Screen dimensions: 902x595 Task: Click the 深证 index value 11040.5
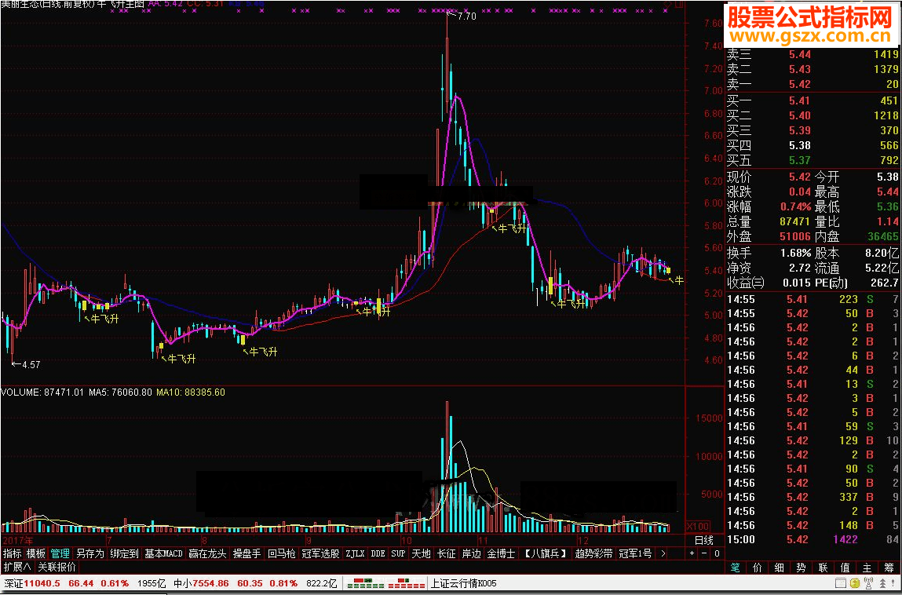pos(42,583)
